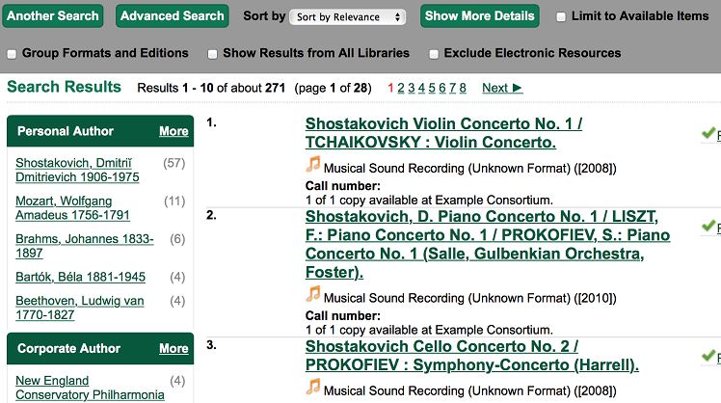Toggle Group Formats and Editions checkbox
Image resolution: width=721 pixels, height=403 pixels.
(12, 54)
